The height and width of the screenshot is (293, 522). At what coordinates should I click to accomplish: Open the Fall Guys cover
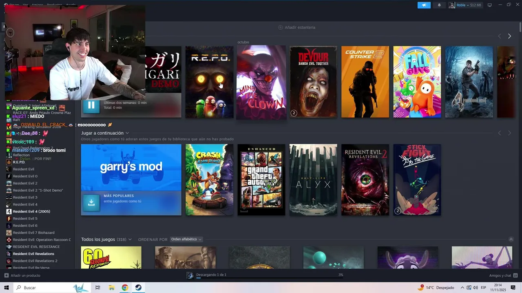pyautogui.click(x=417, y=82)
